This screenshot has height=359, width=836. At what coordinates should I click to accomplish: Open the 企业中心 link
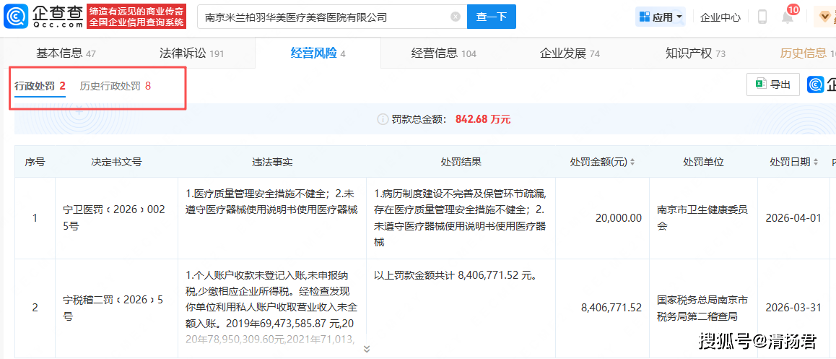coord(720,17)
